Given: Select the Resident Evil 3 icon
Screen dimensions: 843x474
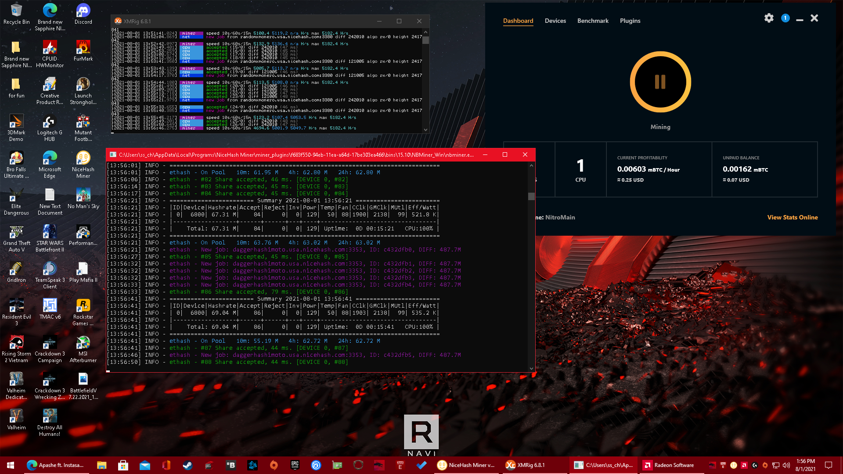Looking at the screenshot, I should [x=16, y=312].
